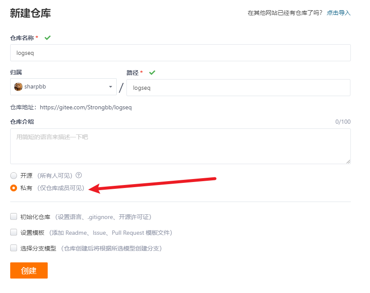This screenshot has width=370, height=293.
Task: Click the 路径 path input field
Action: coord(238,88)
